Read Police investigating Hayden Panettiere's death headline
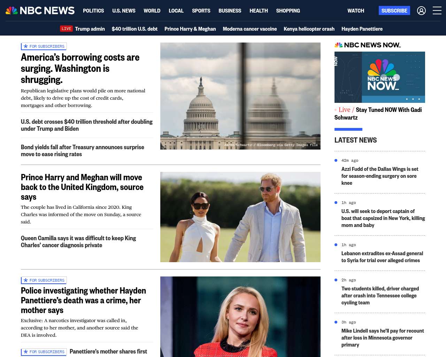The width and height of the screenshot is (446, 357). click(84, 301)
